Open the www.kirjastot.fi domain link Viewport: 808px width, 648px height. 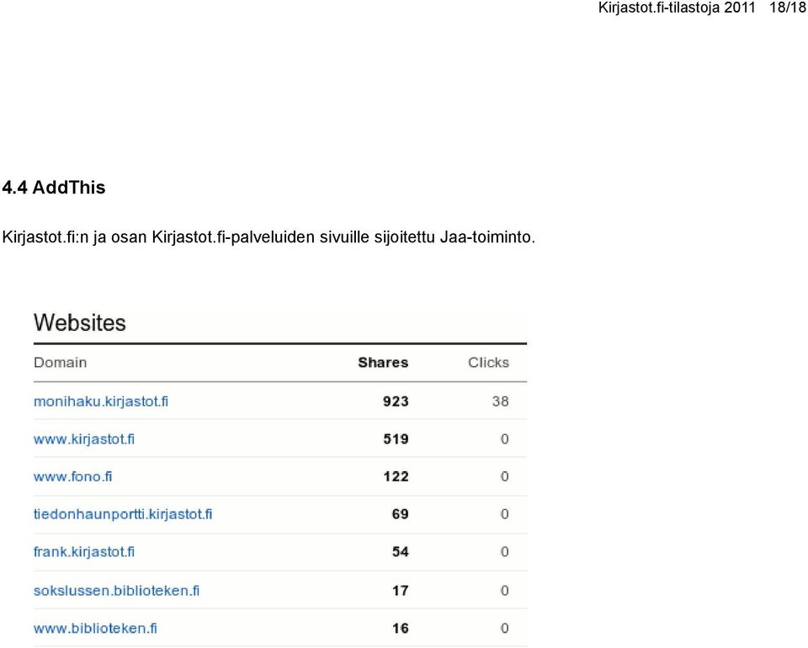(x=84, y=438)
